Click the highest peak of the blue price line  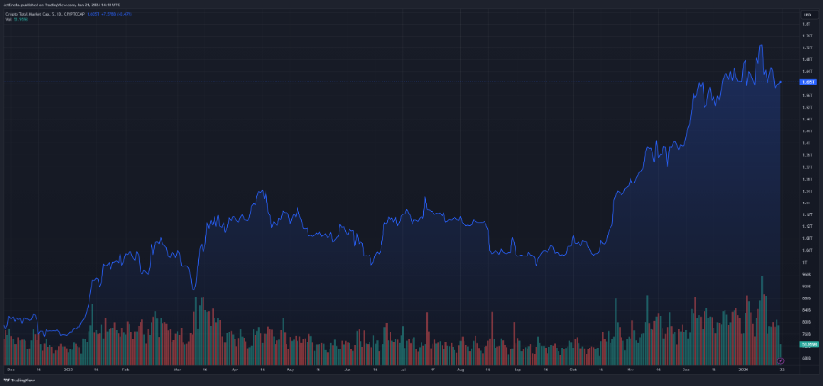click(x=760, y=46)
